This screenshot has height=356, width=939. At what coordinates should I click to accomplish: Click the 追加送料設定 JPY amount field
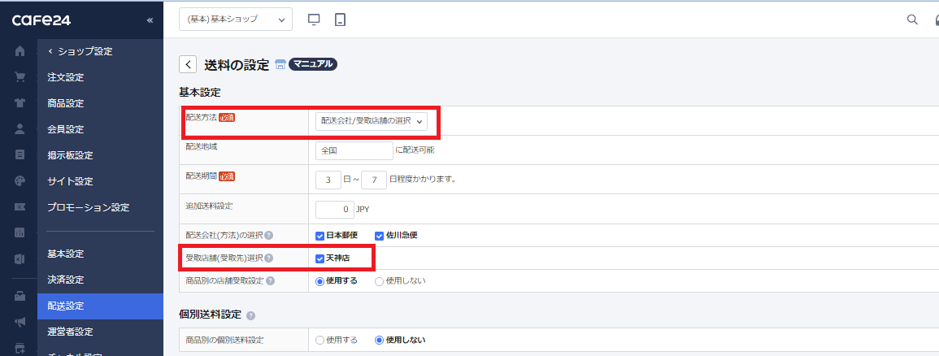pyautogui.click(x=334, y=210)
